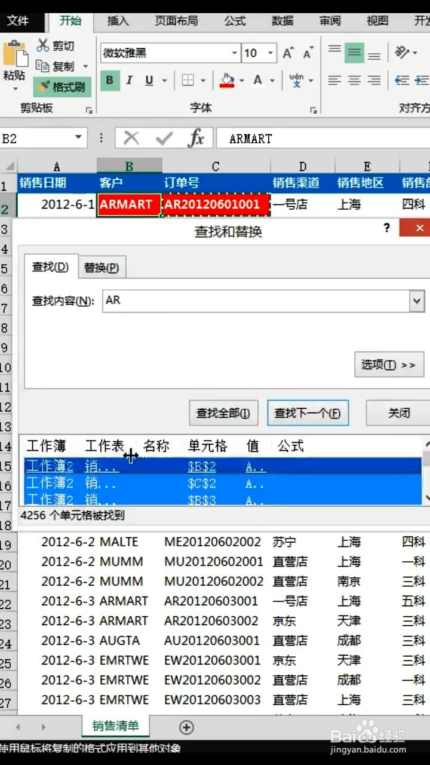Viewport: 430px width, 765px height.
Task: Open the Font (字体) dialog launcher
Action: [x=313, y=110]
